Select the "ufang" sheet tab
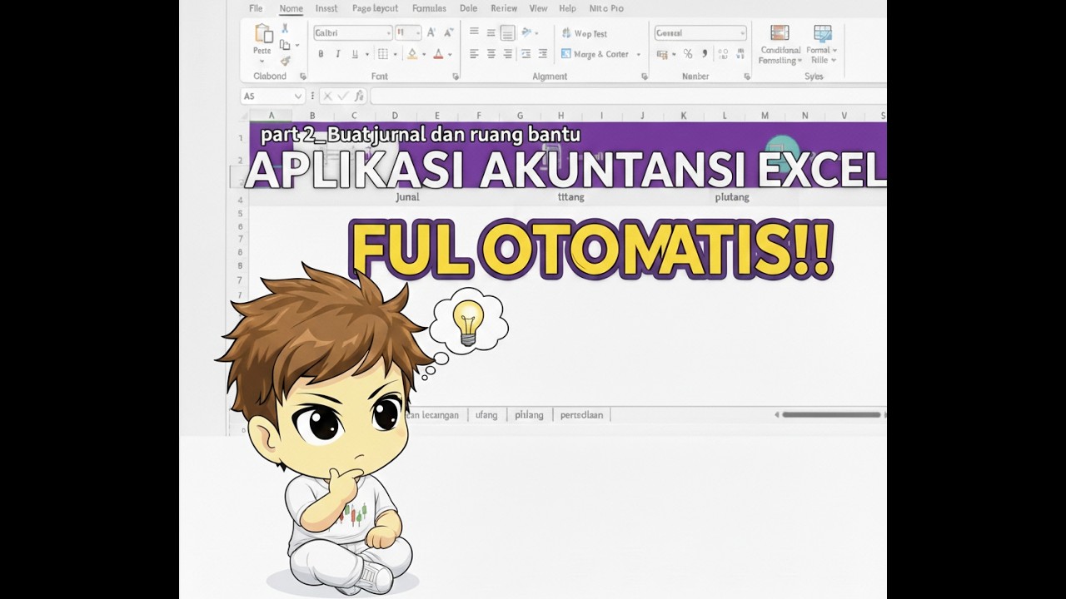This screenshot has width=1066, height=599. (x=486, y=414)
